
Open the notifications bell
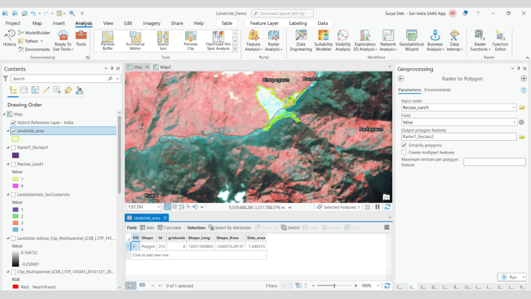tap(465, 14)
